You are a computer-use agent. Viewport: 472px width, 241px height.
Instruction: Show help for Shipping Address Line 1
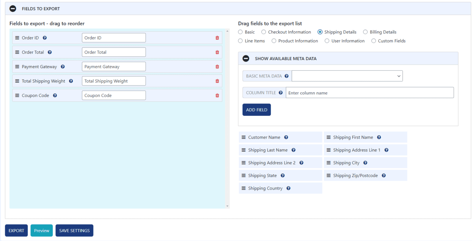point(386,150)
